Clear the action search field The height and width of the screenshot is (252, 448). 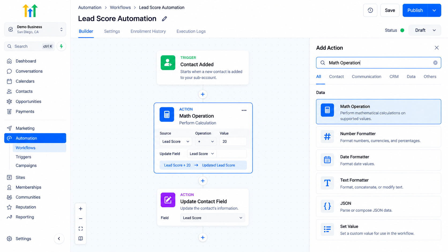coord(435,63)
